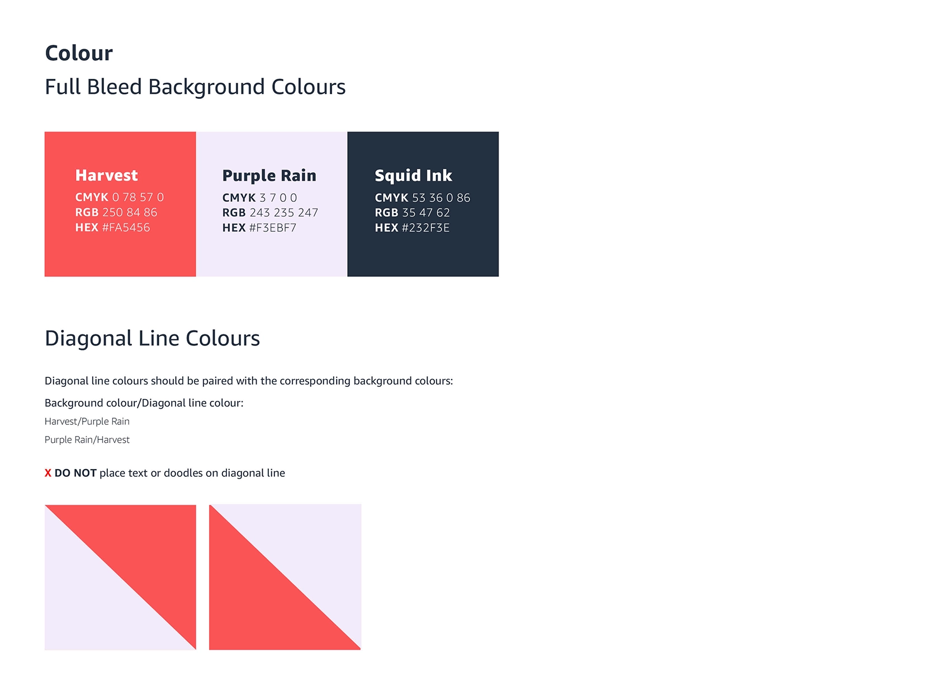Click the Full Bleed Background Colours heading
Viewport: 928px width, 696px height.
(x=195, y=87)
